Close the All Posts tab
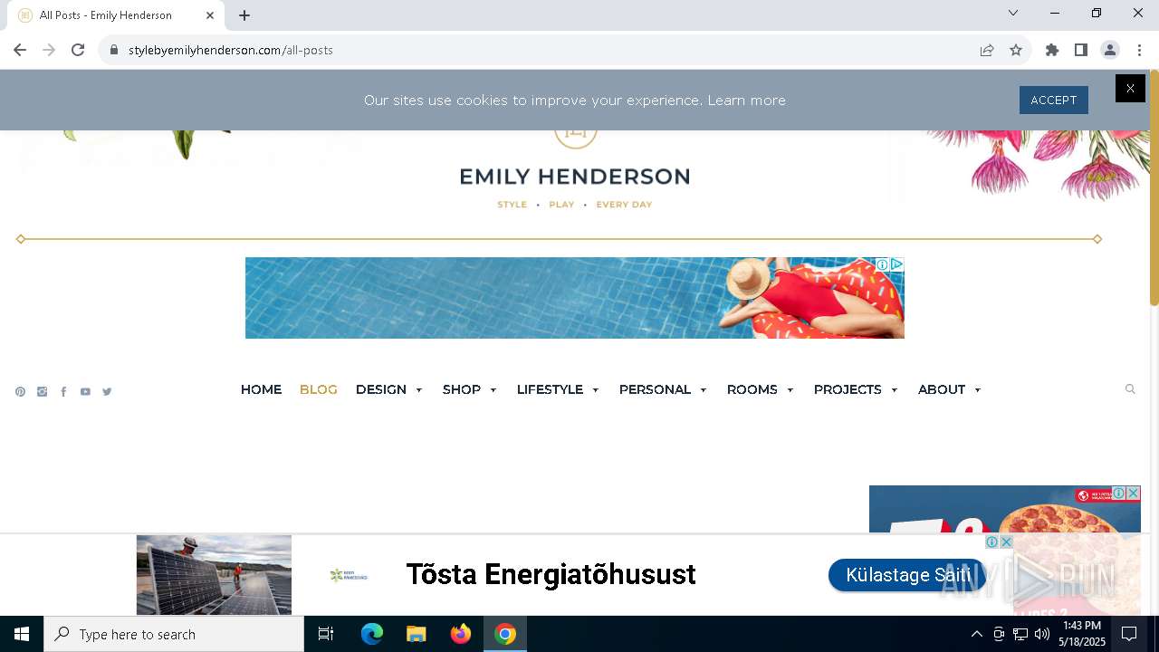Image resolution: width=1159 pixels, height=652 pixels. pos(210,15)
